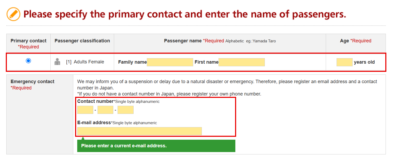Viewport: 394px width, 161px height.
Task: Focus the E-mail address input field
Action: 139,131
